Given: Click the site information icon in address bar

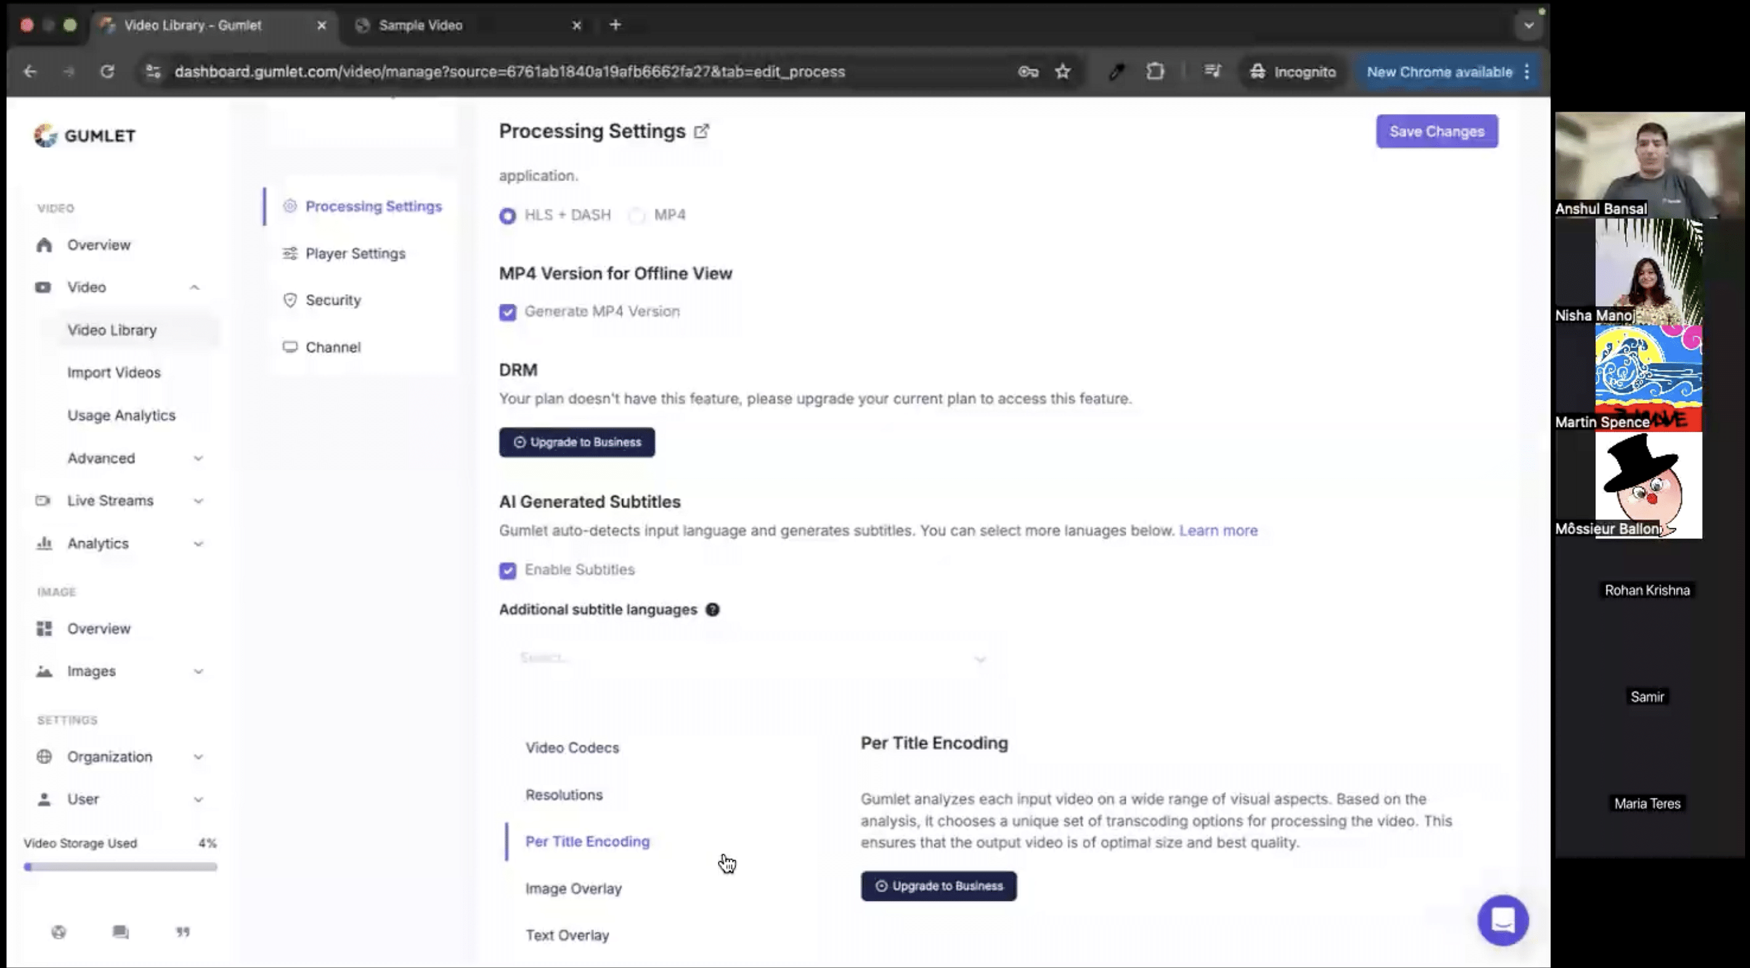Looking at the screenshot, I should 153,71.
